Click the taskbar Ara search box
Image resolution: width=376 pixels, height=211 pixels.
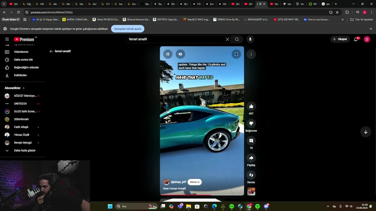(x=137, y=206)
